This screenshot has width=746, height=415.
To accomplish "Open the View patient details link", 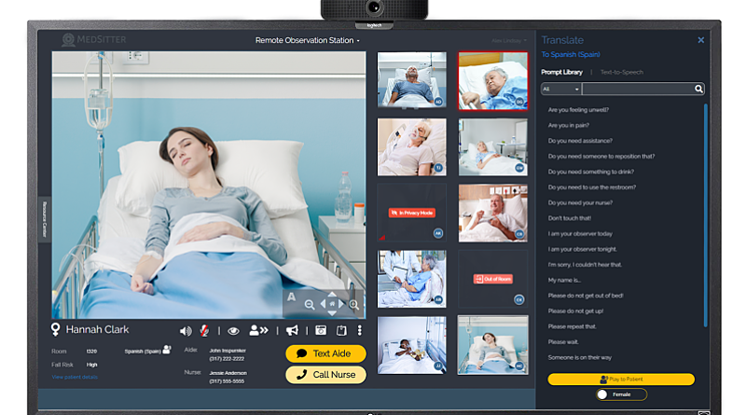I will point(75,377).
